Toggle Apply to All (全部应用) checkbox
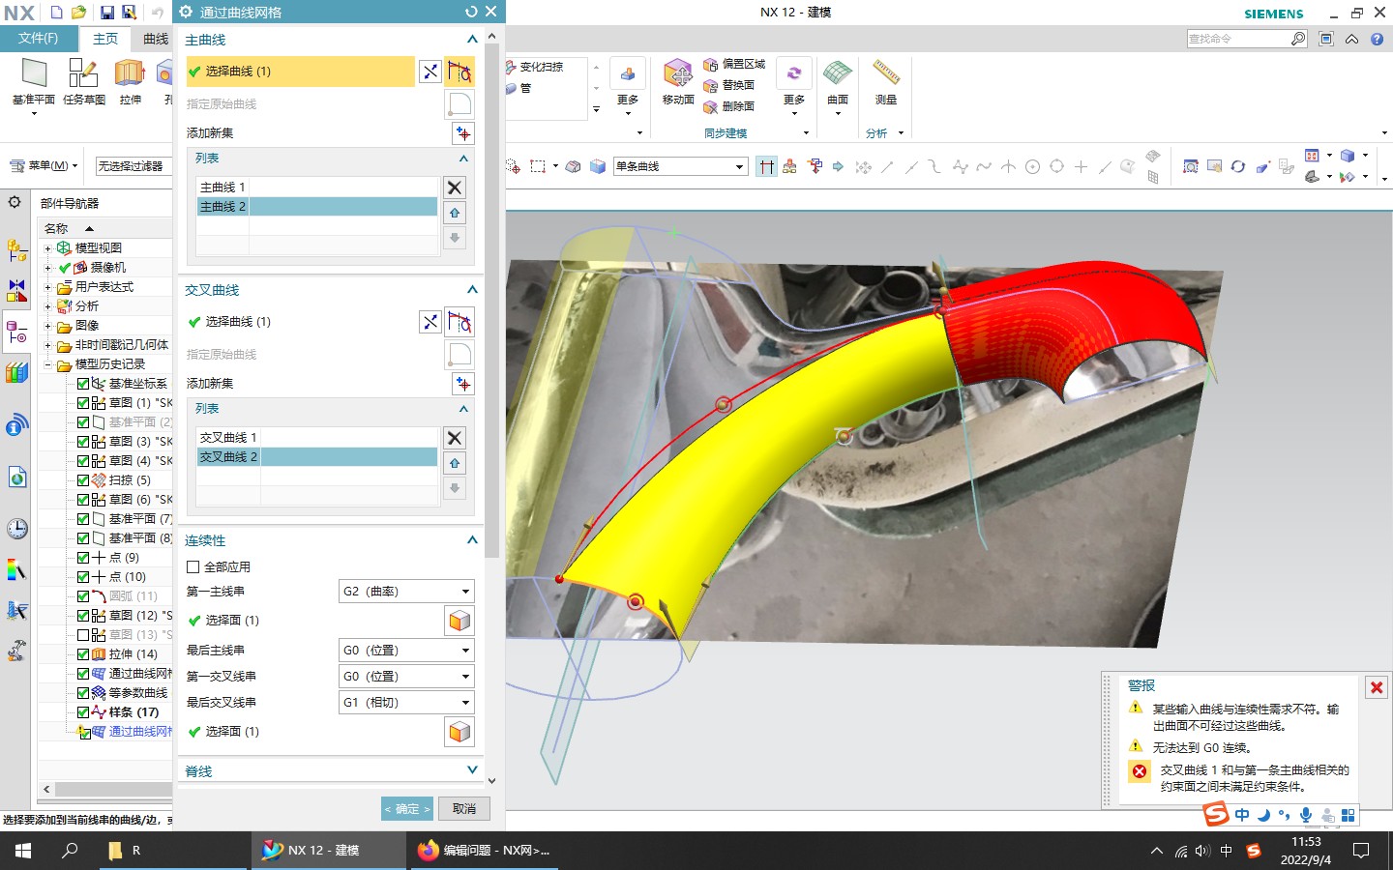Image resolution: width=1393 pixels, height=870 pixels. [193, 567]
